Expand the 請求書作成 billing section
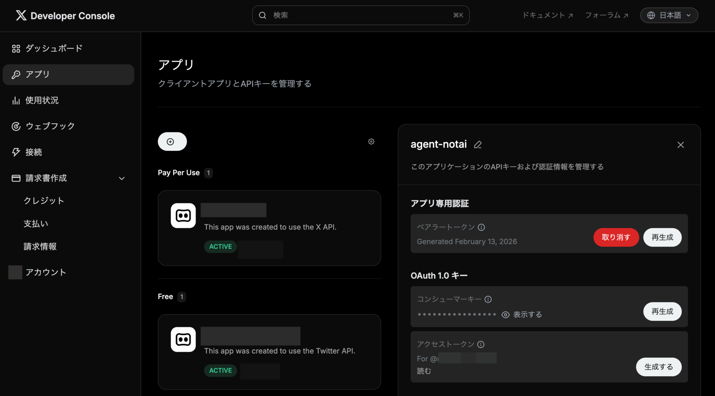This screenshot has height=396, width=715. [46, 178]
